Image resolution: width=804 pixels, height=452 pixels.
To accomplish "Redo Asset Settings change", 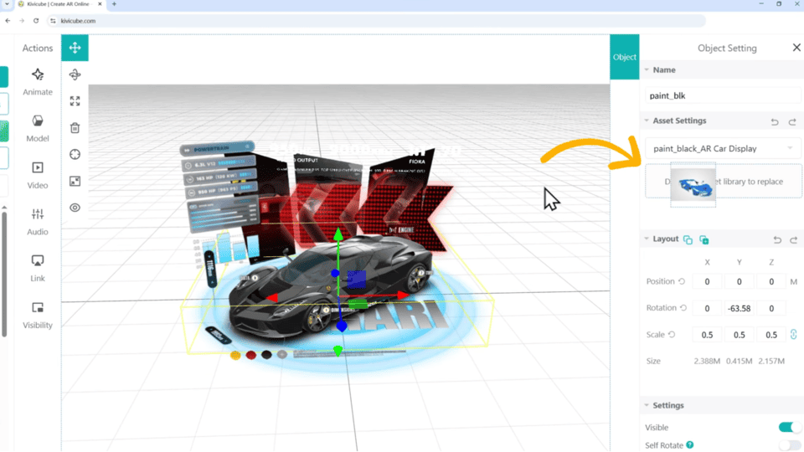I will pyautogui.click(x=792, y=121).
